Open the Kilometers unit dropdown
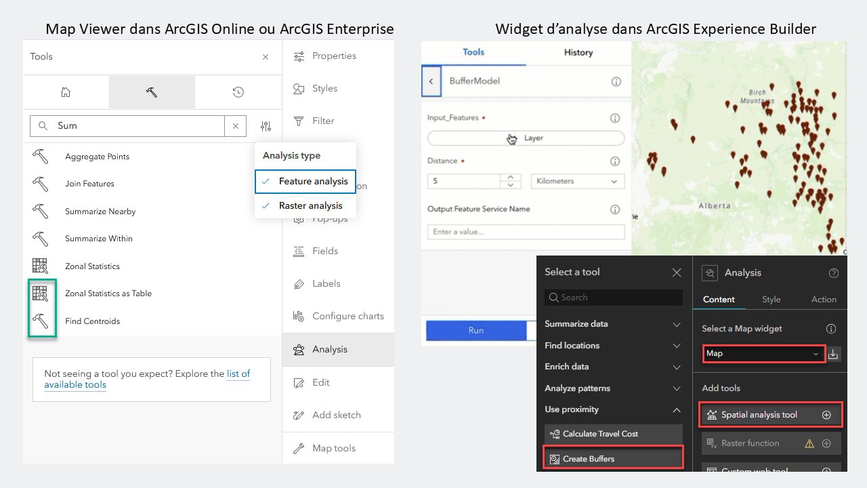Screen dimensions: 867x488 (x=578, y=181)
